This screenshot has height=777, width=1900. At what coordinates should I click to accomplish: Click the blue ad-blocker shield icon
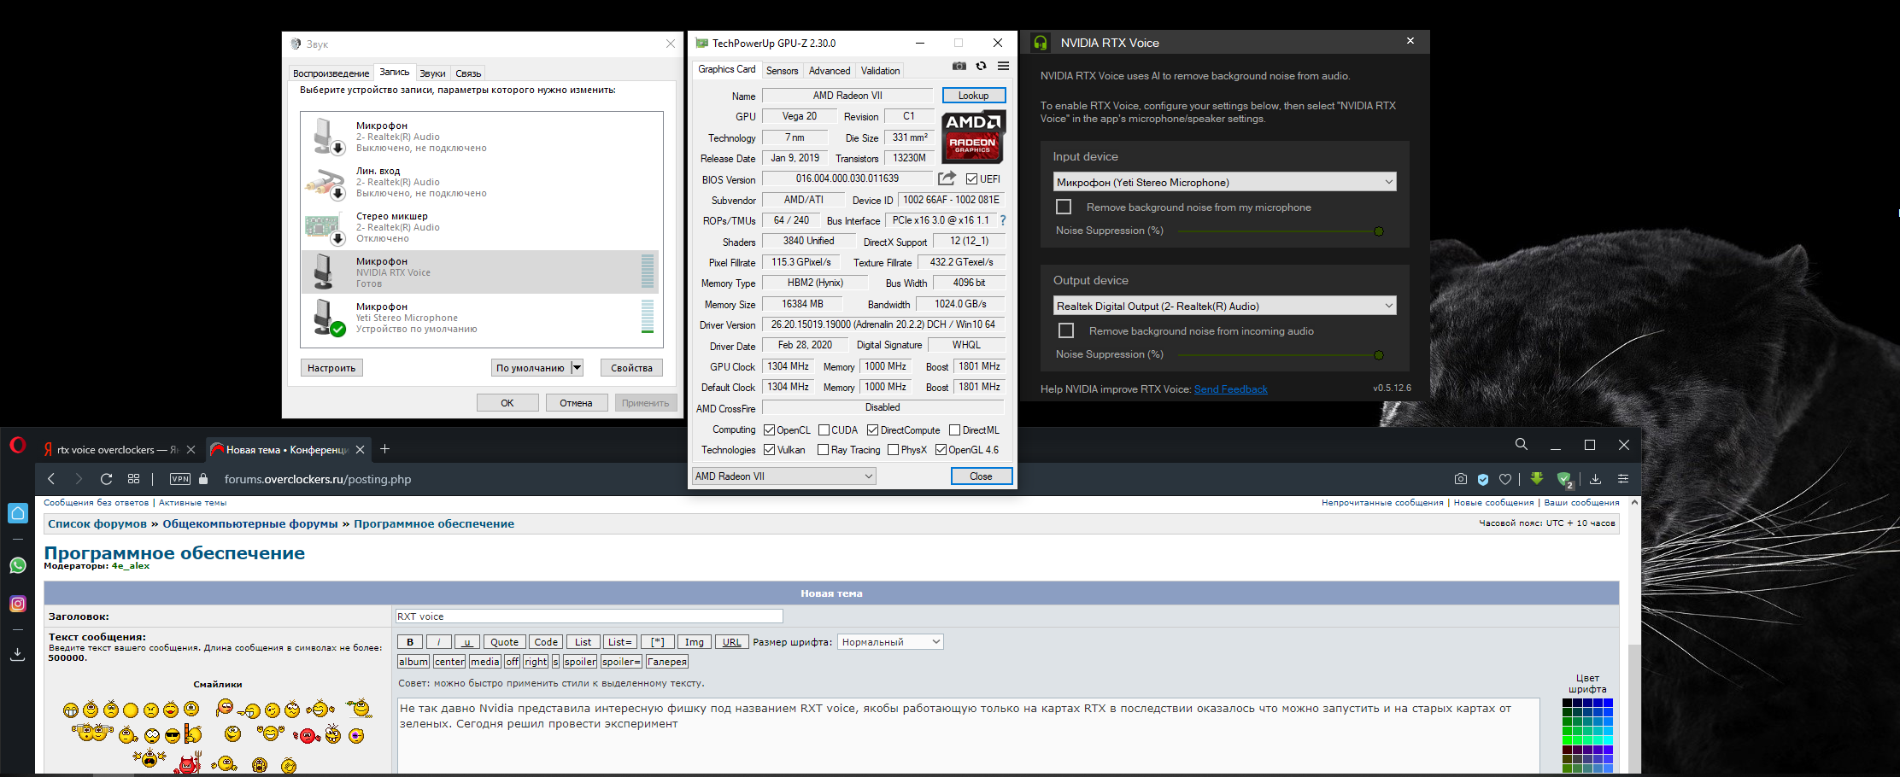tap(1483, 479)
